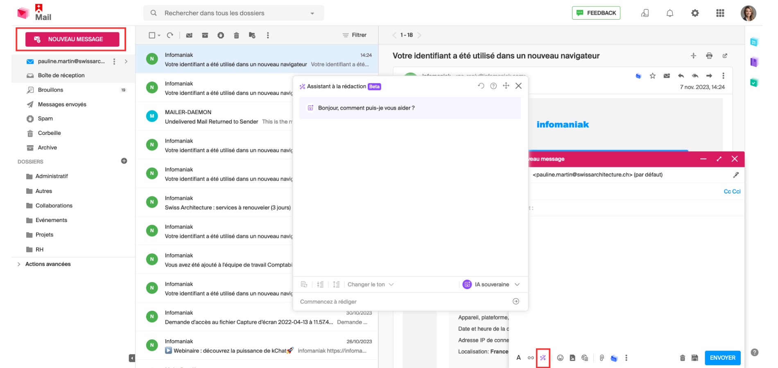Report spam with the hand icon
Viewport: 778px width, 368px height.
pos(221,35)
